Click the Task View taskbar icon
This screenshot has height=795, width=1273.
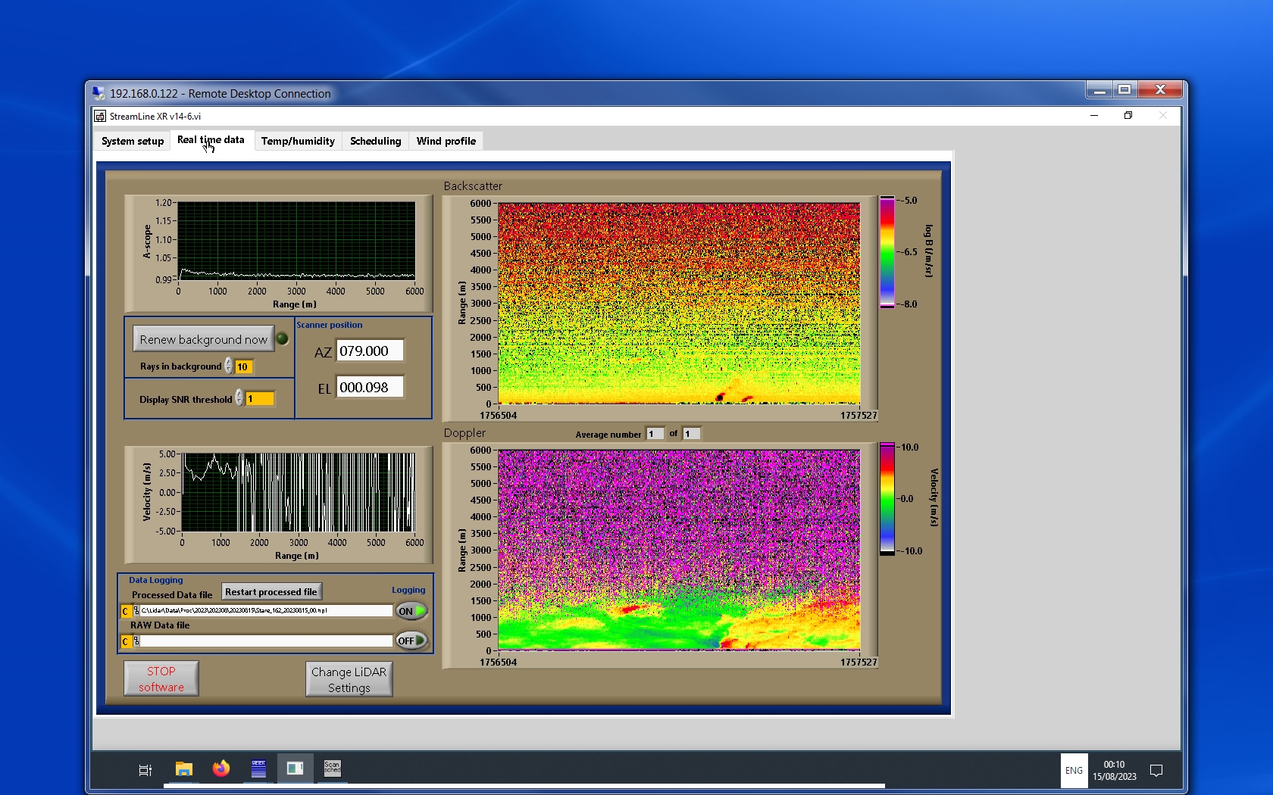(x=145, y=770)
